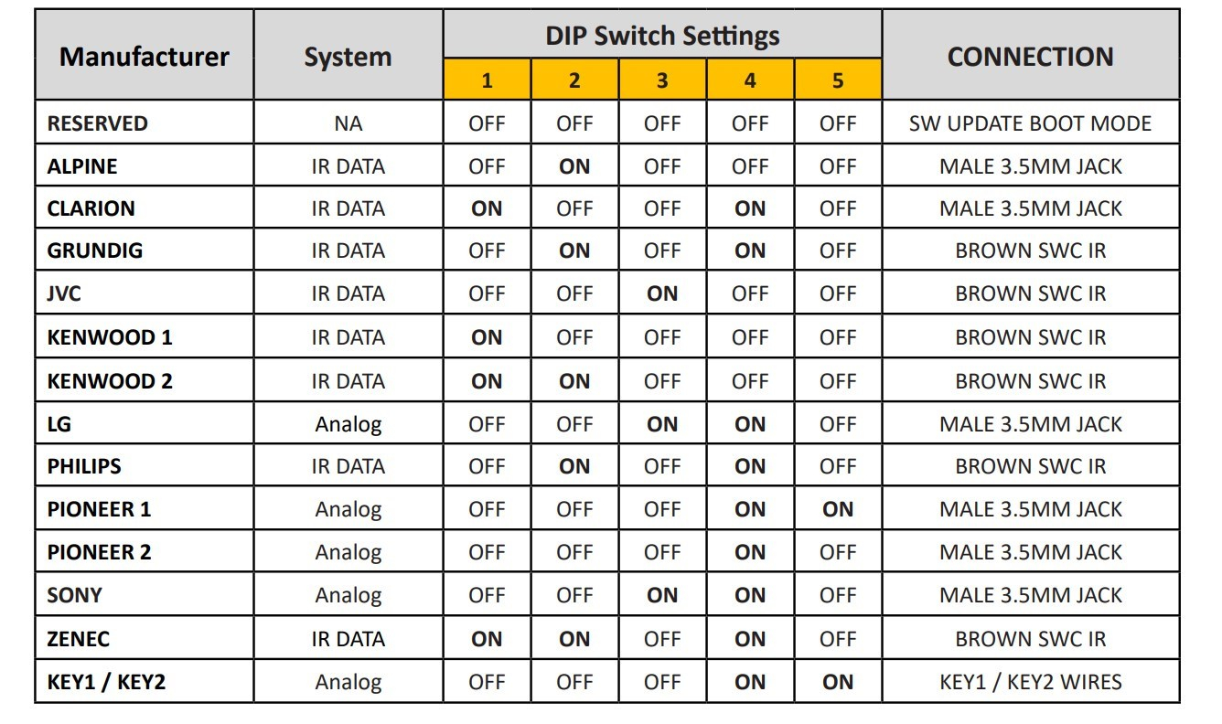The image size is (1222, 724).
Task: Click the SW UPDATE BOOT MODE cell
Action: pos(1030,123)
